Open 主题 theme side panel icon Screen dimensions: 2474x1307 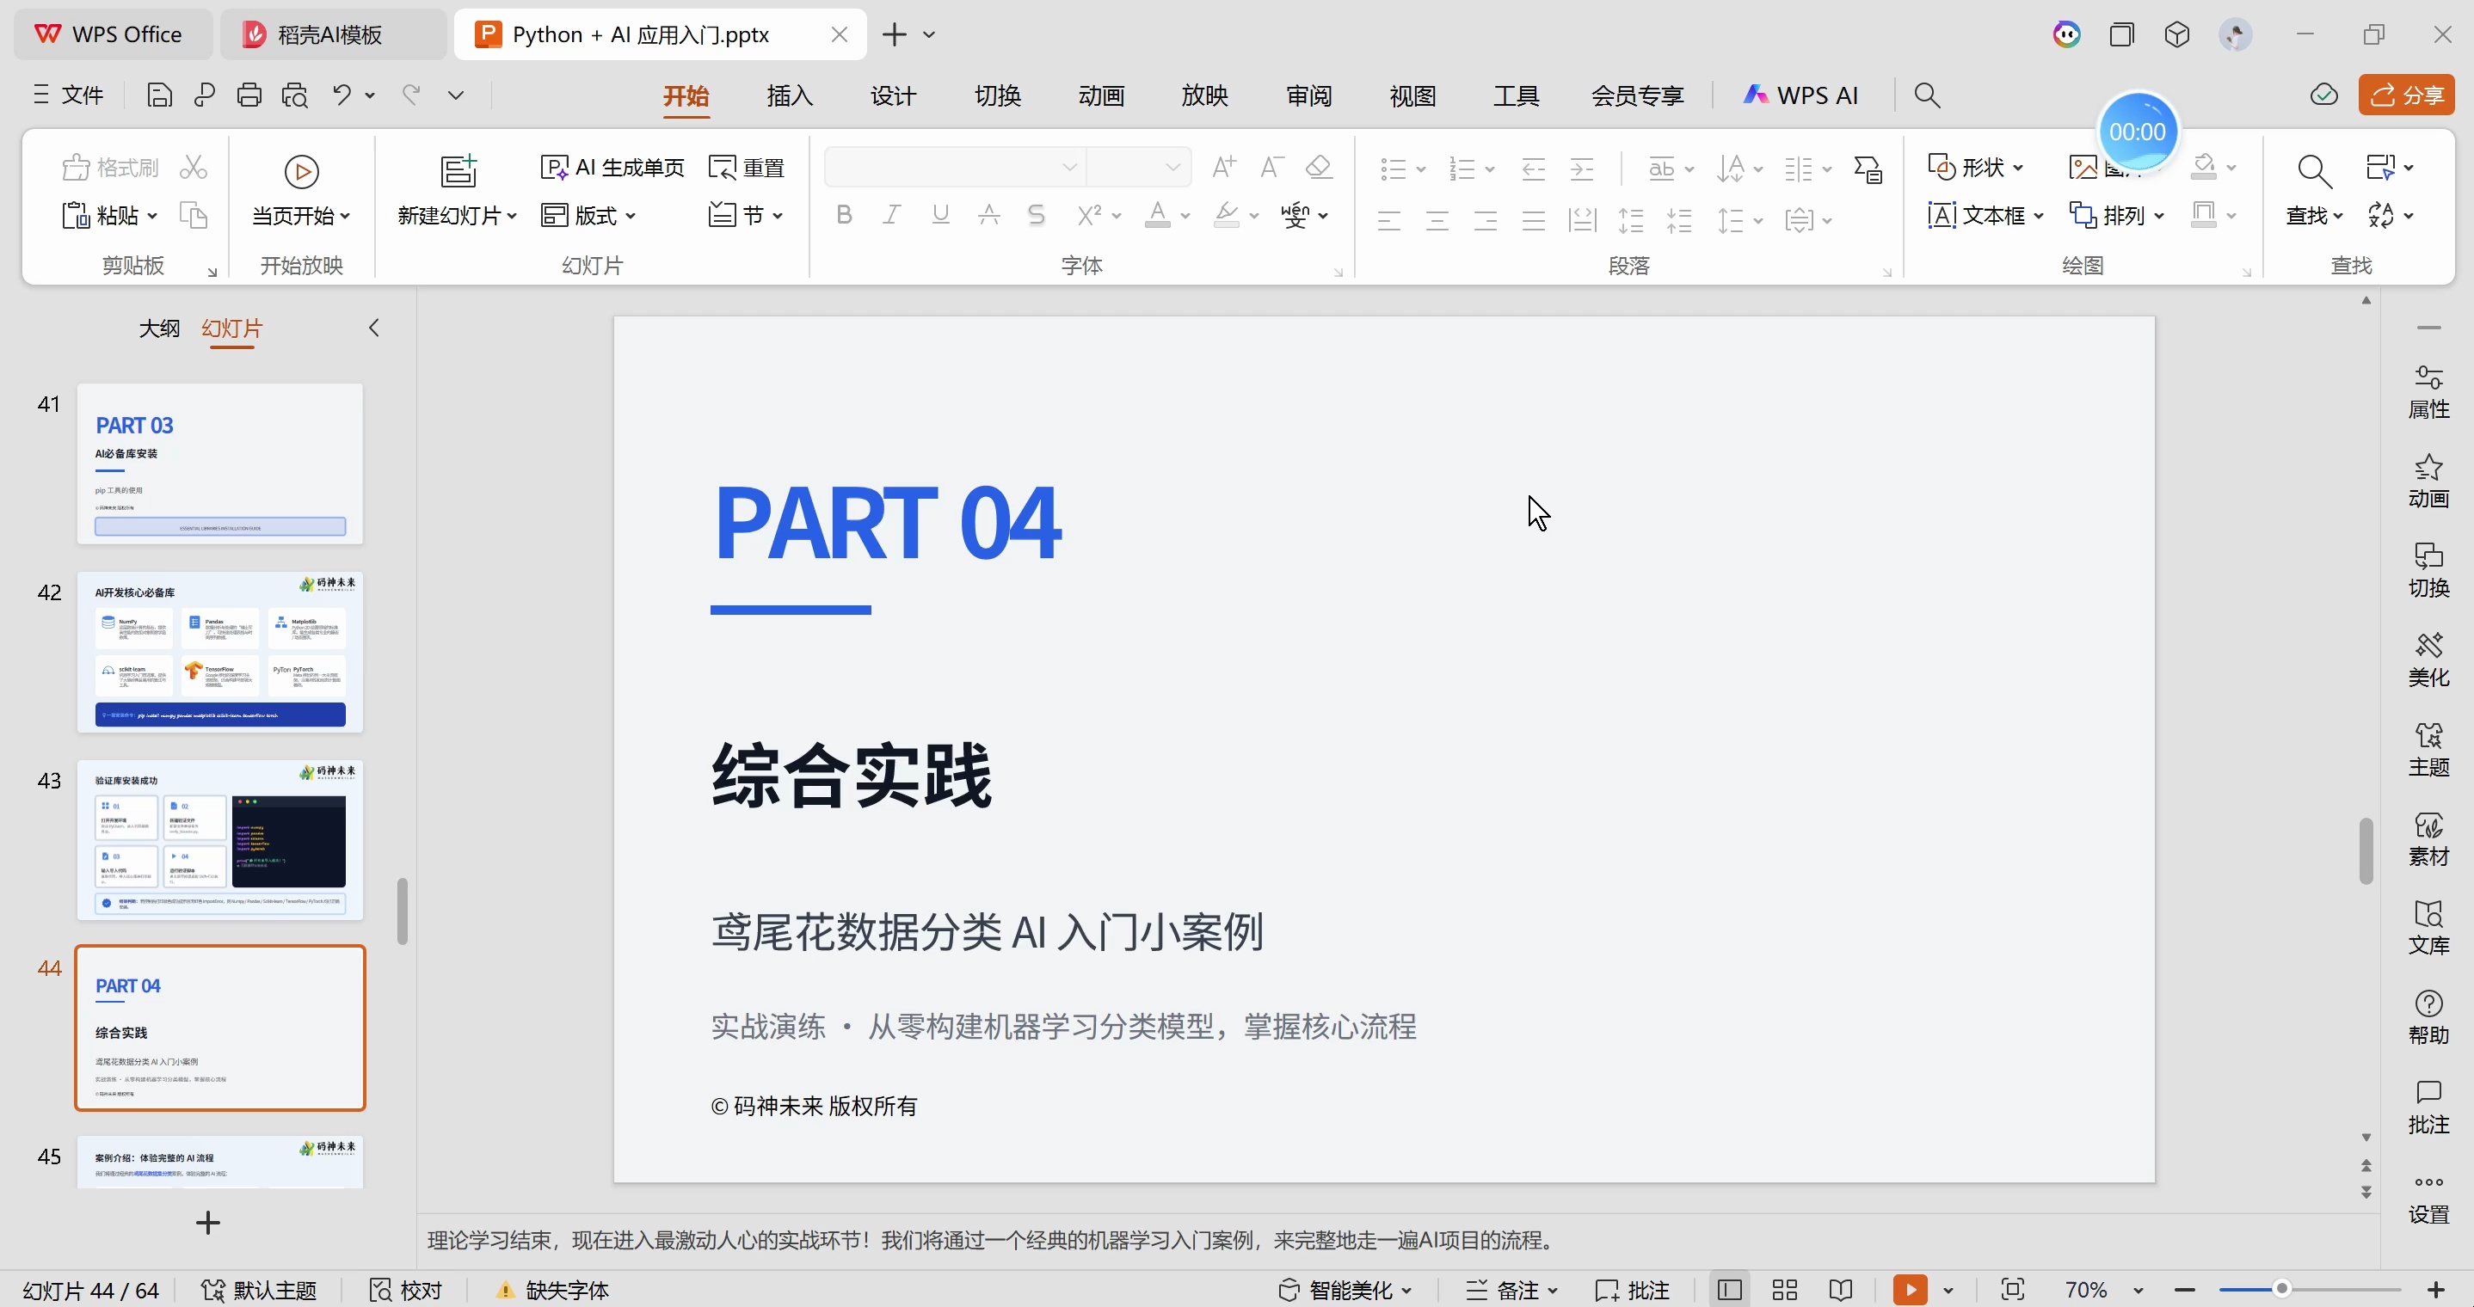[2429, 750]
